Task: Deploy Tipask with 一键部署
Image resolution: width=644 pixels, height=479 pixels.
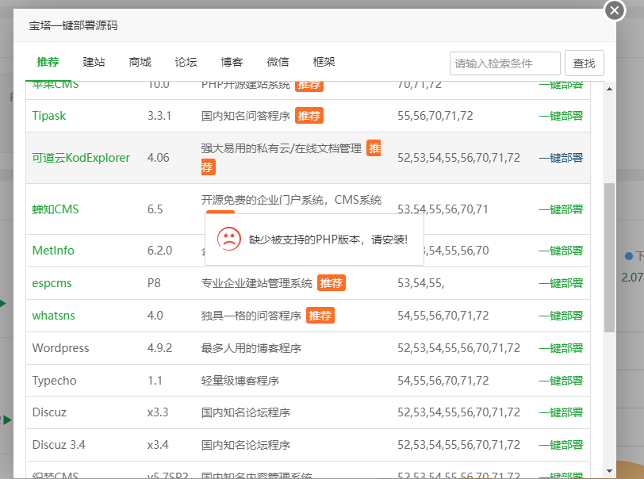Action: coord(561,116)
